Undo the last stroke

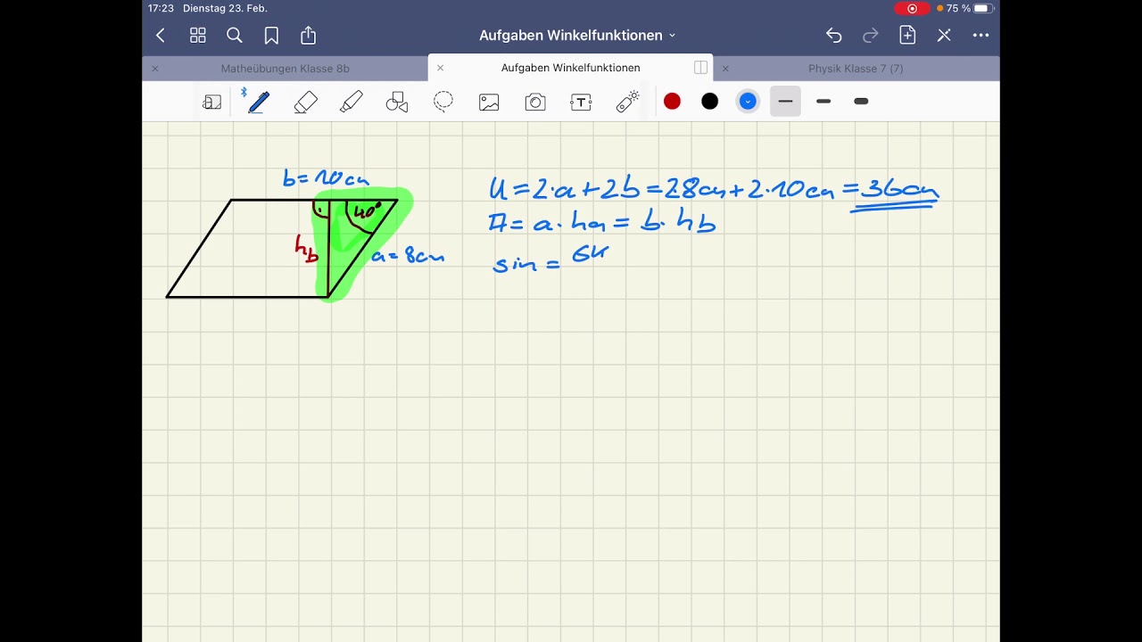[x=833, y=35]
